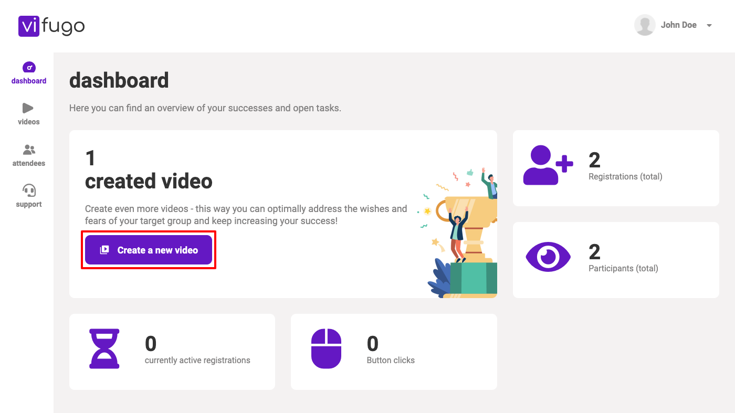The width and height of the screenshot is (735, 413).
Task: Click the mouse Button clicks icon
Action: [x=326, y=348]
